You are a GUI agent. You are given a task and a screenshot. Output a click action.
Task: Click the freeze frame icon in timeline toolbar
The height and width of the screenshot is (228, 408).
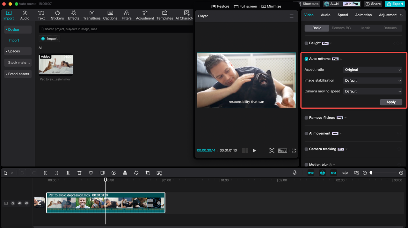click(102, 173)
